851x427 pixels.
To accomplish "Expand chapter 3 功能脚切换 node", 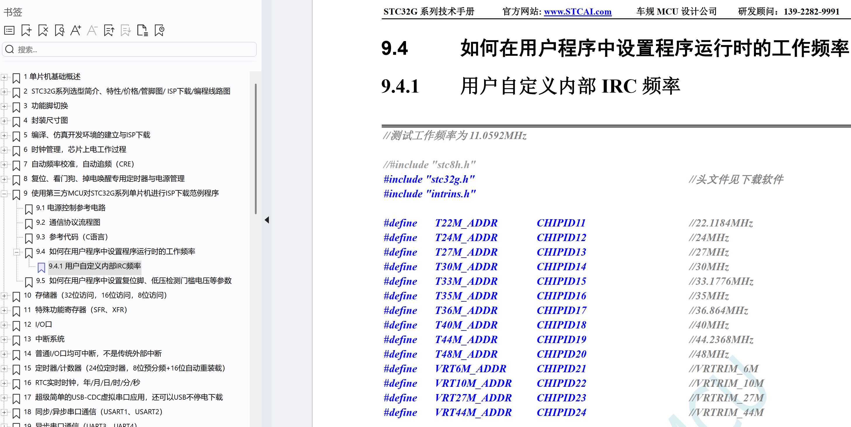I will tap(4, 106).
